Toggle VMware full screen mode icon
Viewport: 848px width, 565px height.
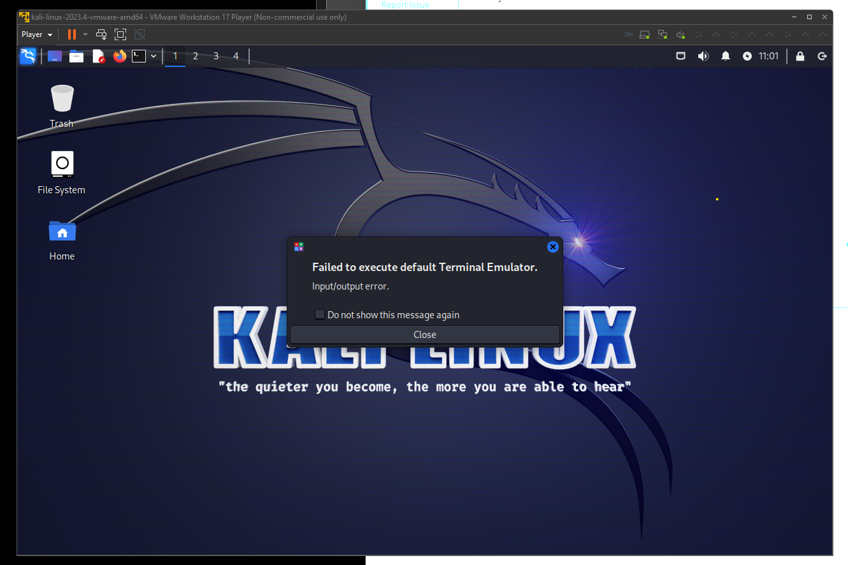click(120, 34)
